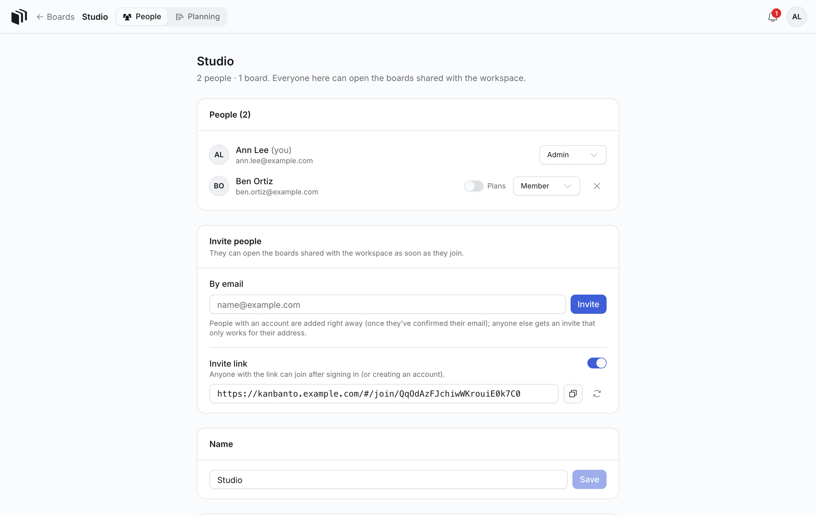
Task: Toggle Plans access for Ben Ortiz
Action: coord(474,186)
